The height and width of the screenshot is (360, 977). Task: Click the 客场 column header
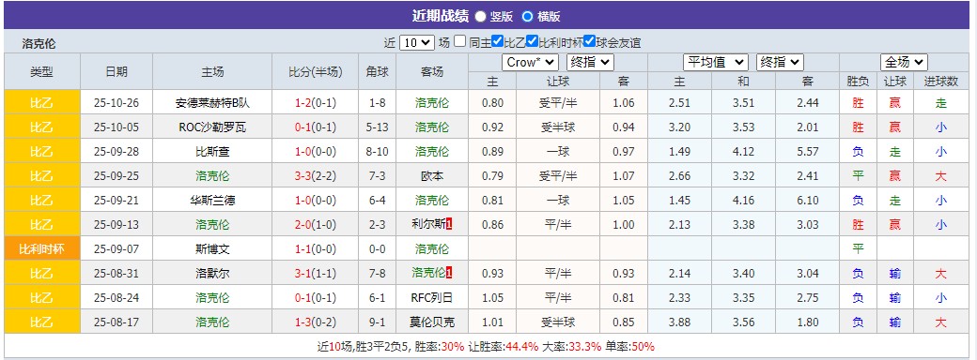[x=432, y=71]
